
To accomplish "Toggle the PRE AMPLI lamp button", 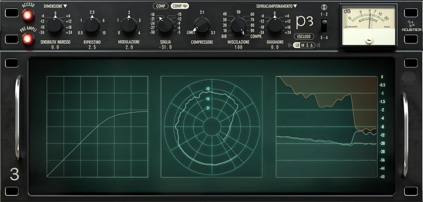I will point(28,39).
